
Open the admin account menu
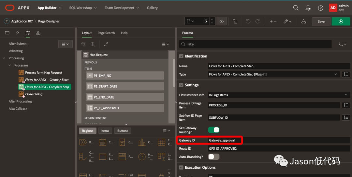tap(339, 8)
